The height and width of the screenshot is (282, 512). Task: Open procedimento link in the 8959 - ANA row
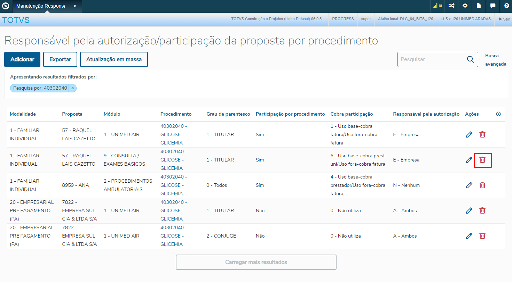click(174, 185)
